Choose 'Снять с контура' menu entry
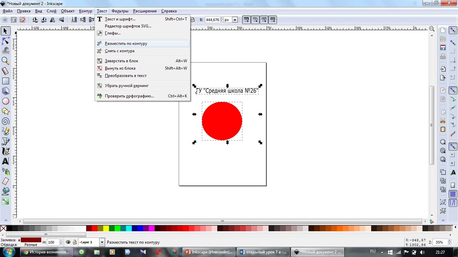The width and height of the screenshot is (458, 257). [142, 51]
